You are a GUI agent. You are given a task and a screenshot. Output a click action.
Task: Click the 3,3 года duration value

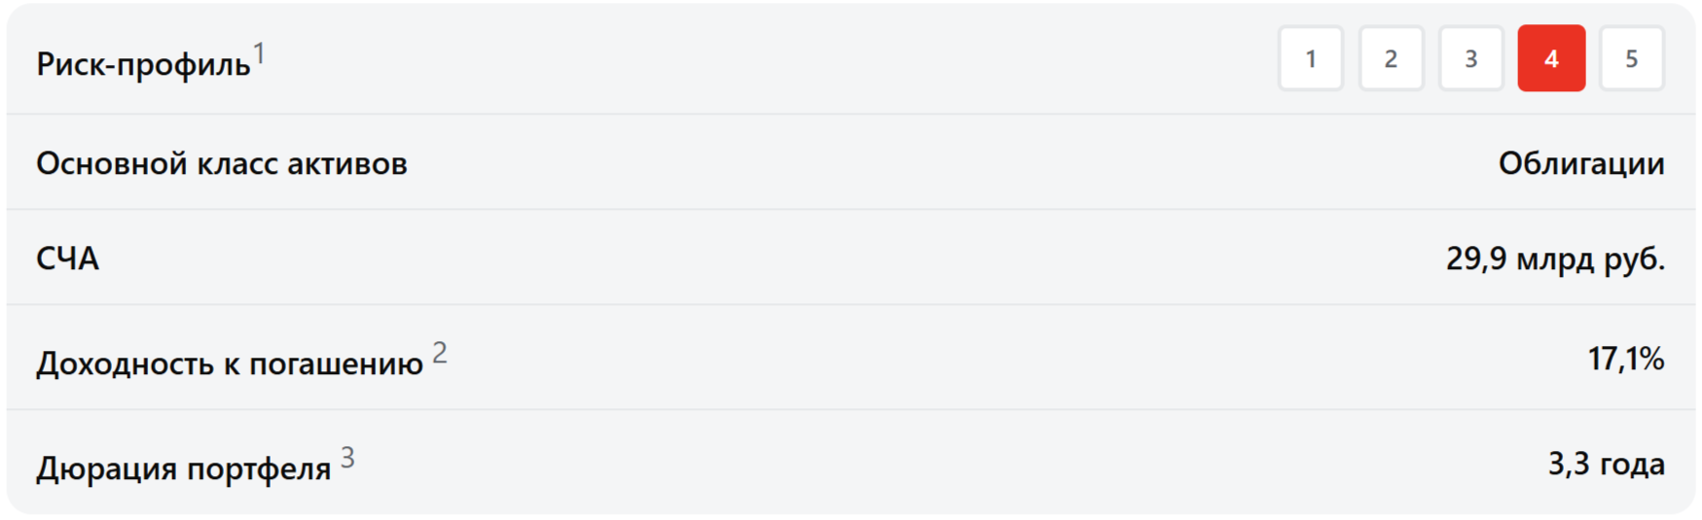click(1606, 465)
